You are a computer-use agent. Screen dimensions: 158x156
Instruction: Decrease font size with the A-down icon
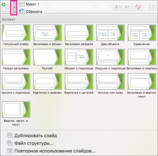(x=127, y=7)
